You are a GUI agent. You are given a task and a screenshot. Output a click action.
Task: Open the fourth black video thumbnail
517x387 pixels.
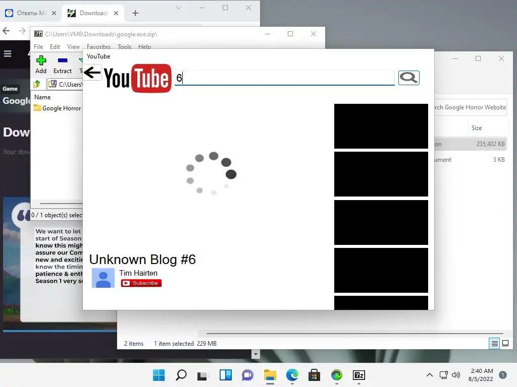[381, 270]
